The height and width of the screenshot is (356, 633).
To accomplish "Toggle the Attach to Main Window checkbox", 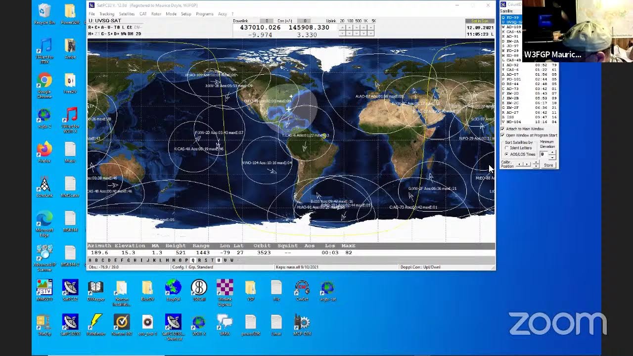I will click(503, 129).
